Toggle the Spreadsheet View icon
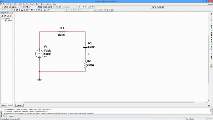The image size is (213, 120). click(41, 7)
